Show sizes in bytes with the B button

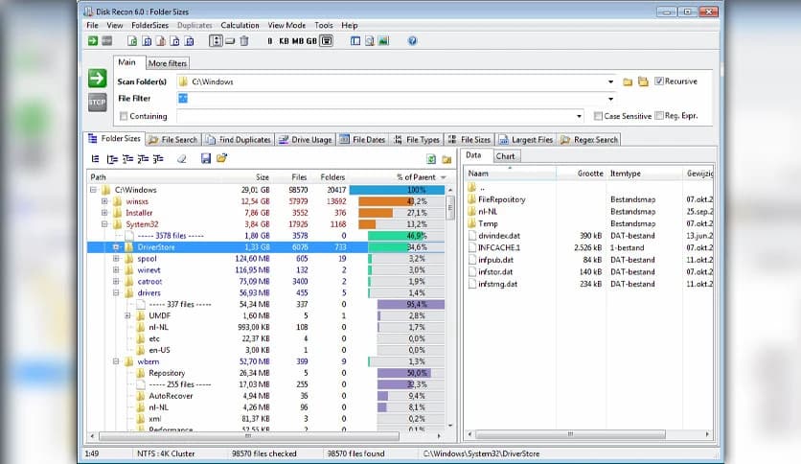coord(270,41)
